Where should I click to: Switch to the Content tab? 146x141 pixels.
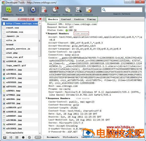(x=66, y=19)
